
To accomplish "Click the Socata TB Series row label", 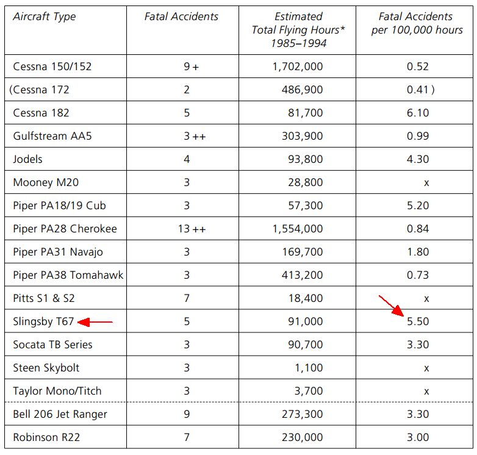I will pos(52,345).
